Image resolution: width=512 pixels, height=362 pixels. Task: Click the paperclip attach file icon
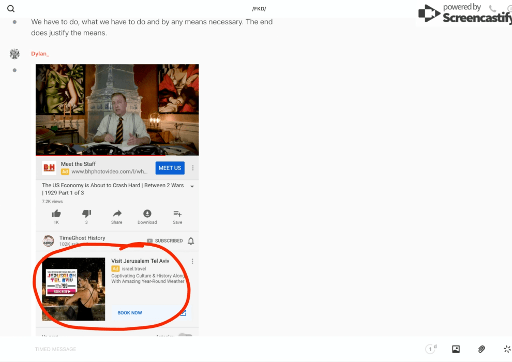pyautogui.click(x=481, y=349)
